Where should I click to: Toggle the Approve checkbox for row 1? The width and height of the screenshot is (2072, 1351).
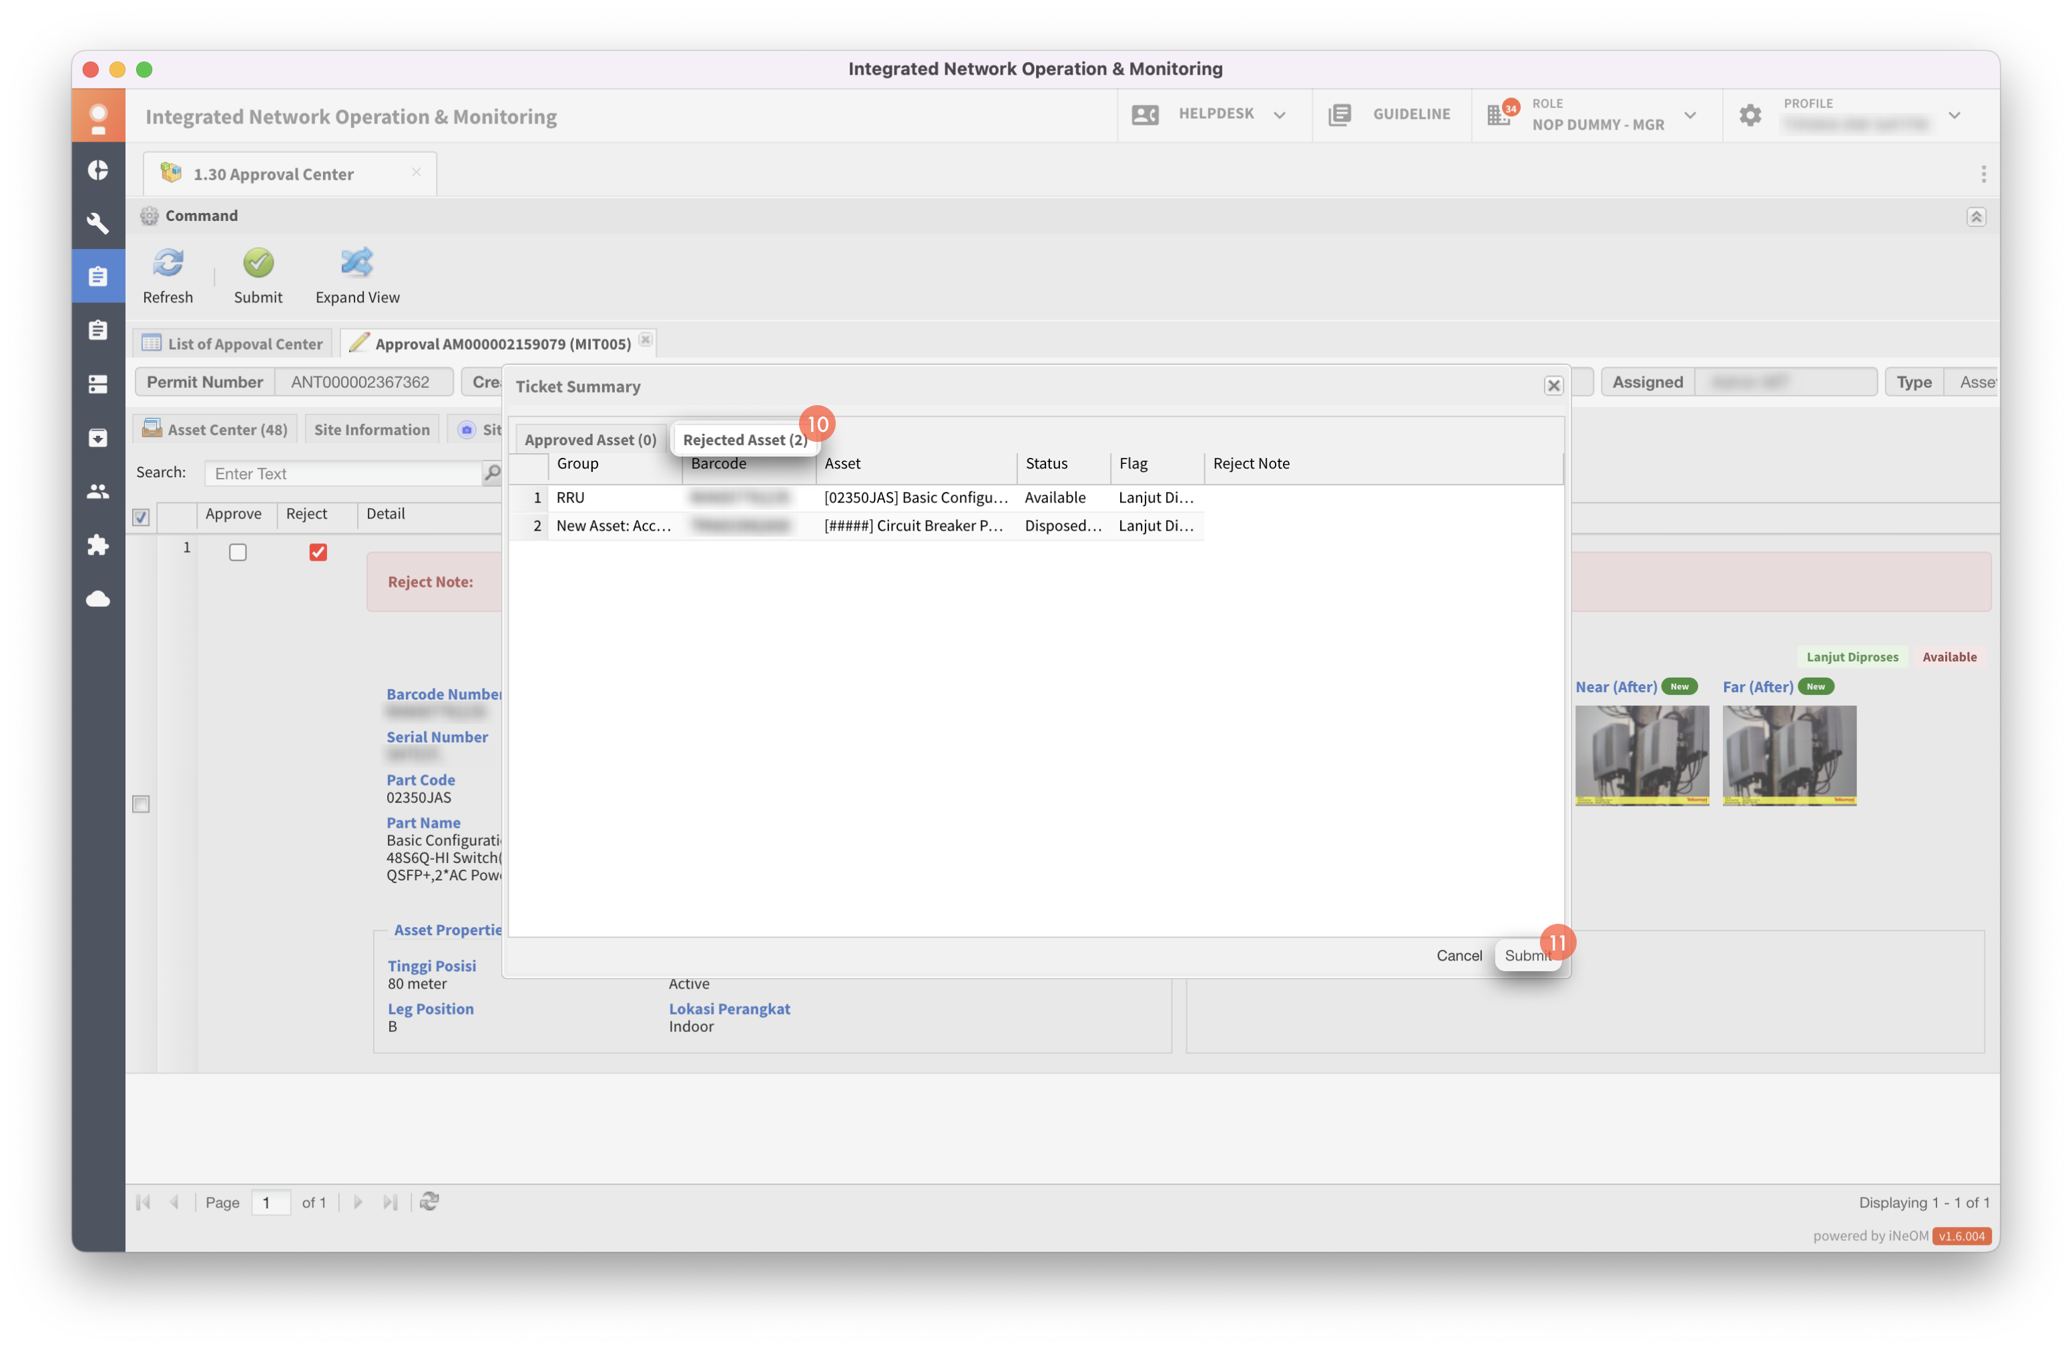(x=238, y=552)
